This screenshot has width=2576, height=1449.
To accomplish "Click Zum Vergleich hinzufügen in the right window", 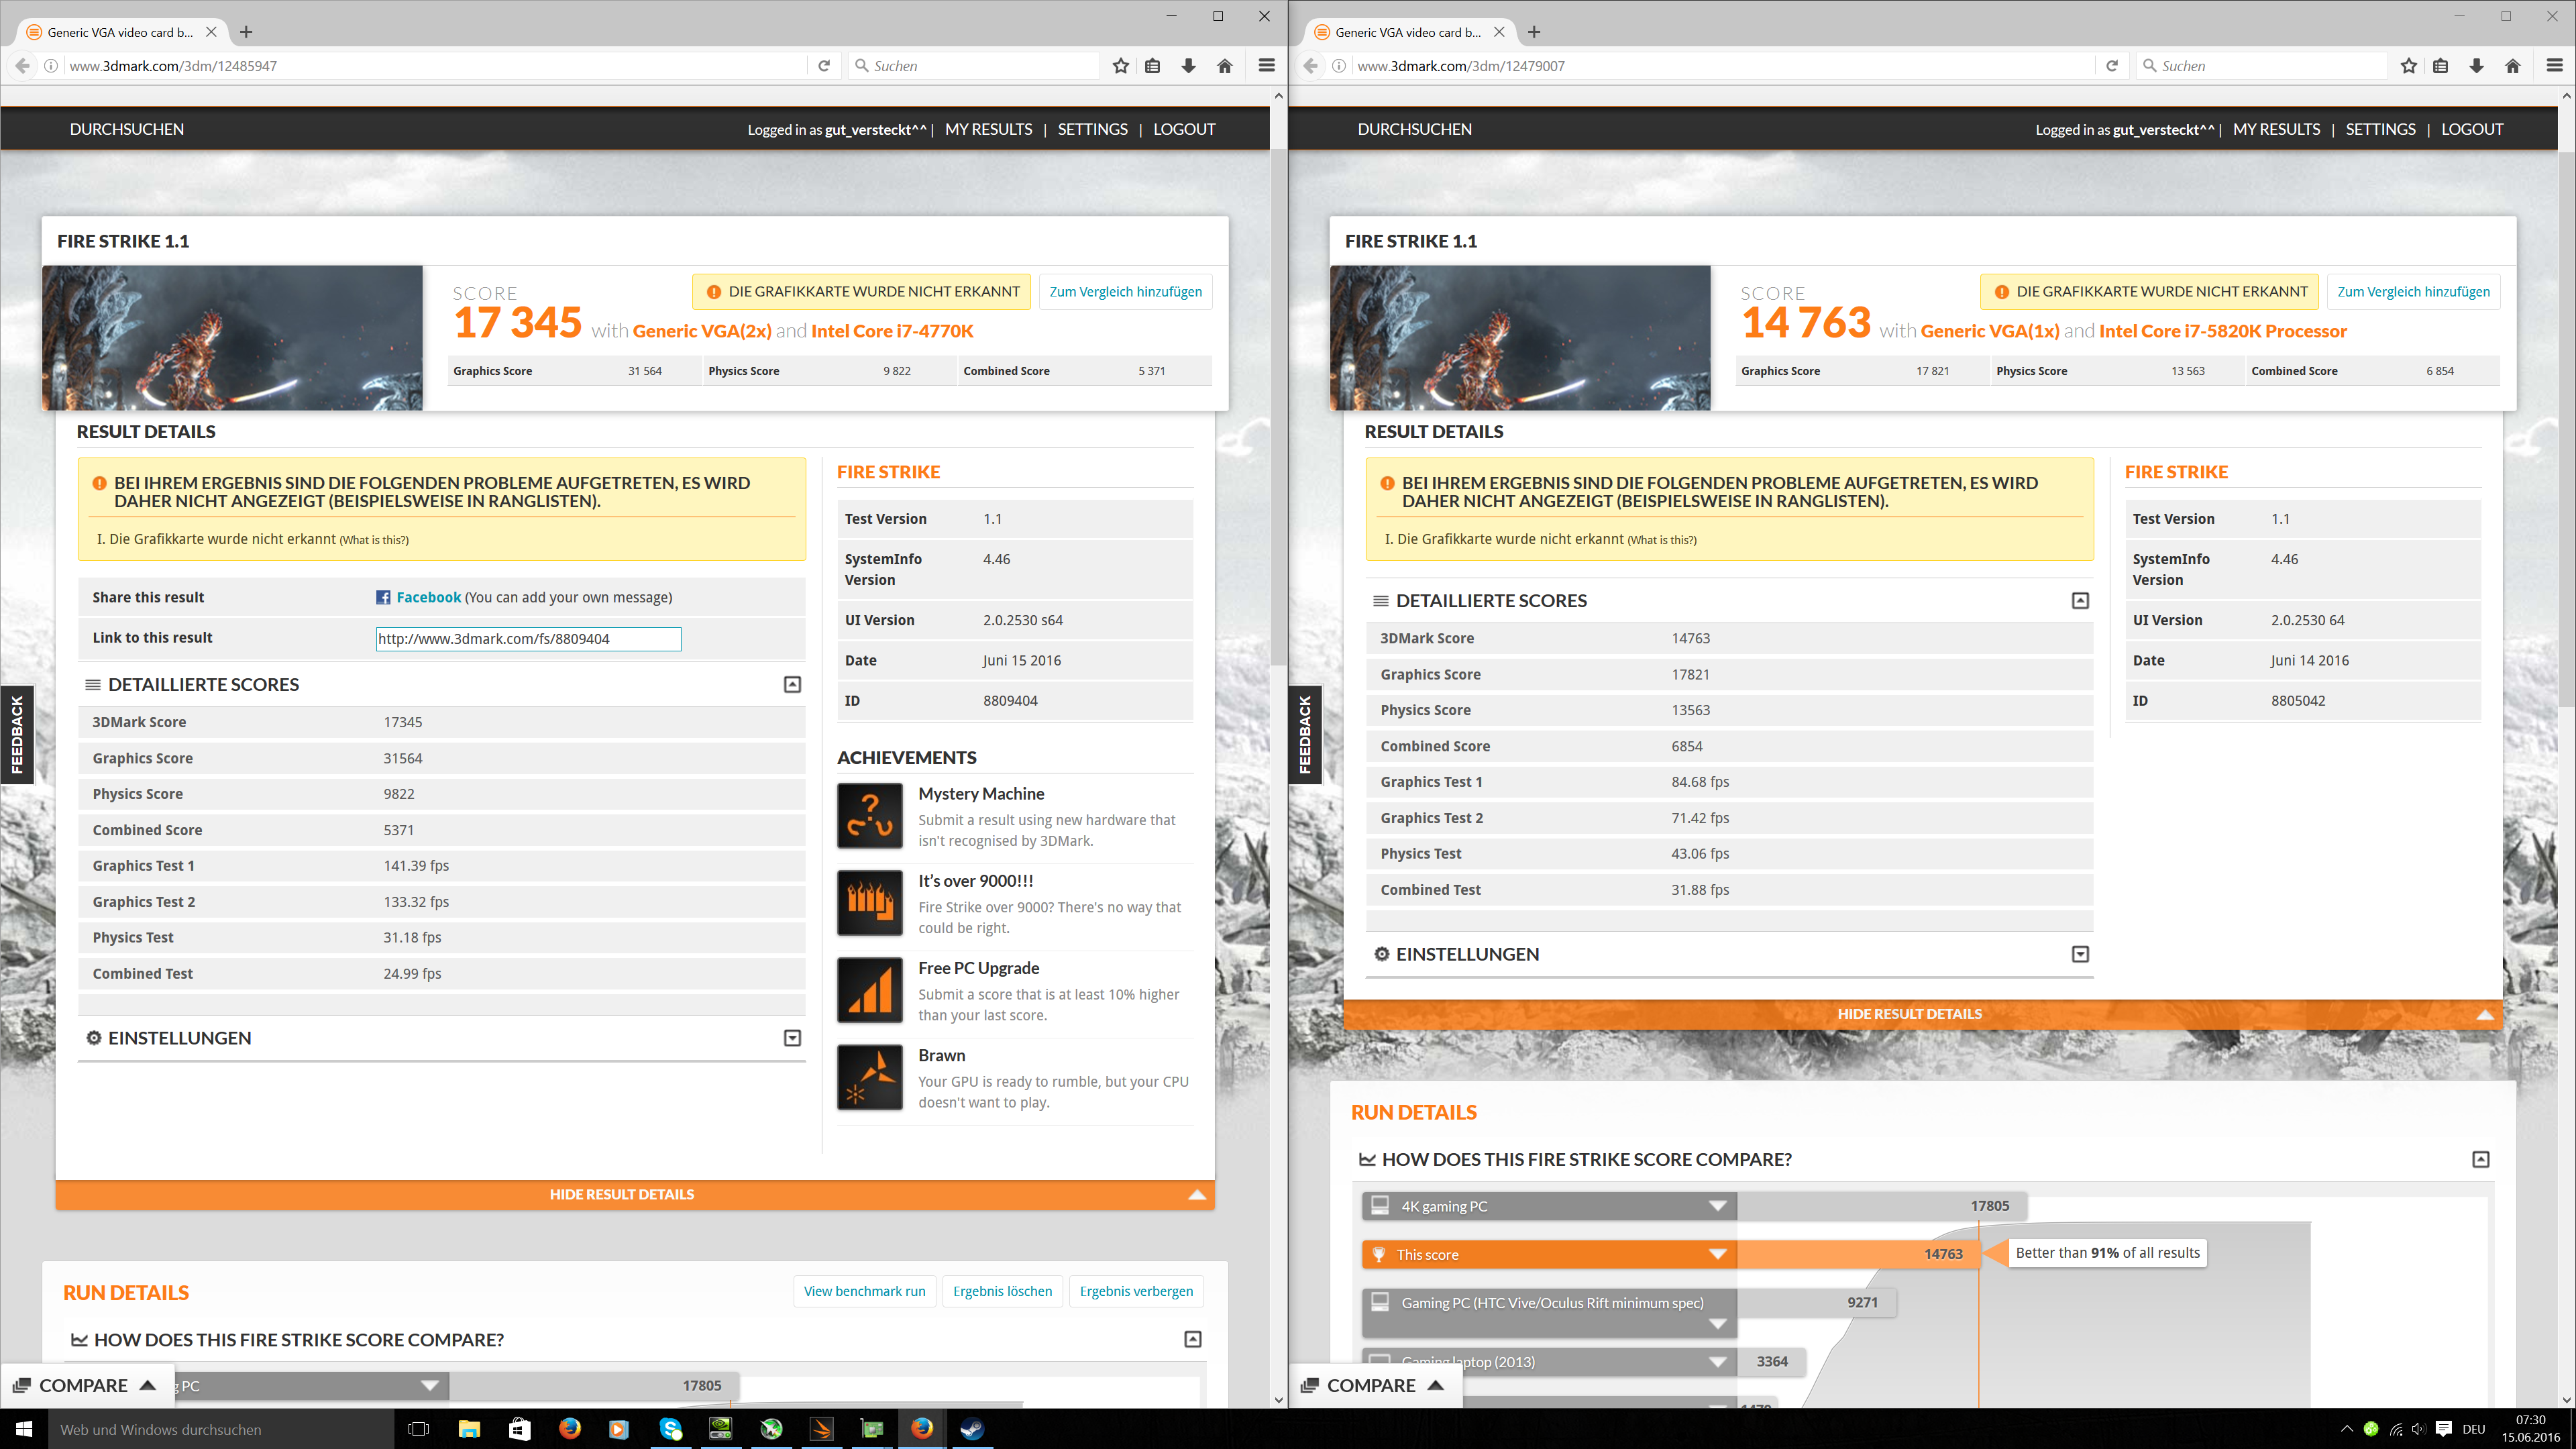I will point(2414,292).
